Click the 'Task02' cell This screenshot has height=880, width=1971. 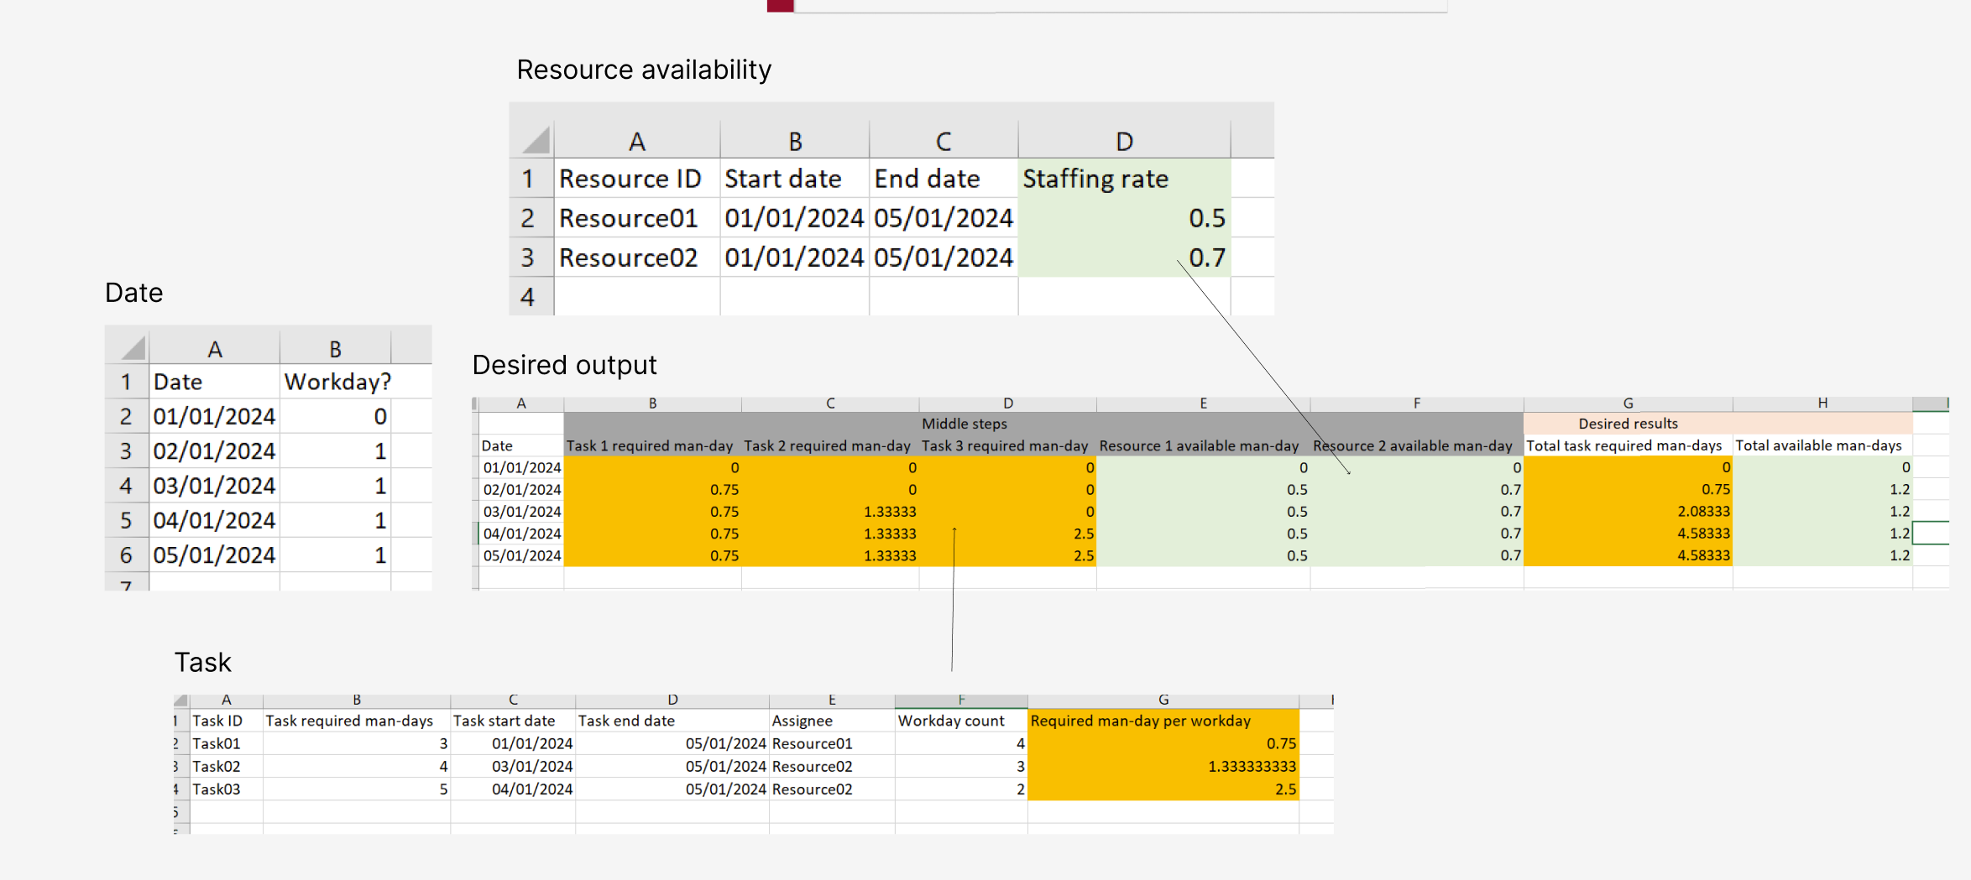227,766
